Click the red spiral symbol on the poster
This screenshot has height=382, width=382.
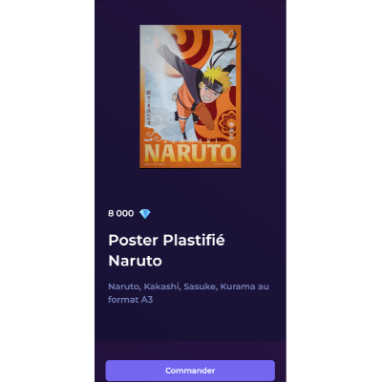(x=194, y=45)
